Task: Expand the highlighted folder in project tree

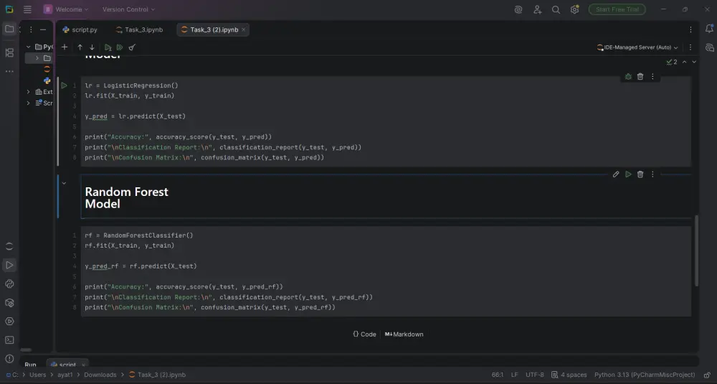Action: (x=37, y=58)
